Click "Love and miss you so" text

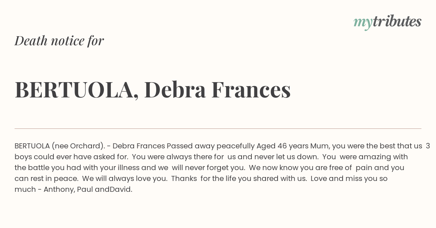[x=349, y=179]
